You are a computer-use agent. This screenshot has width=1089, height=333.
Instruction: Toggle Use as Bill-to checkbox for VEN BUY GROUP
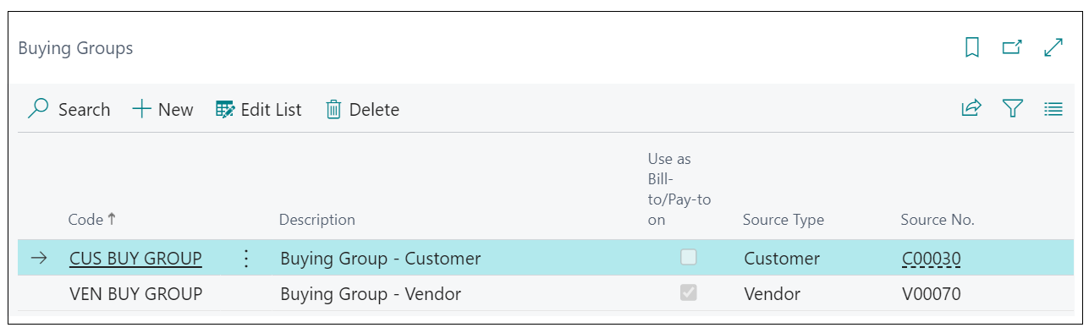689,293
